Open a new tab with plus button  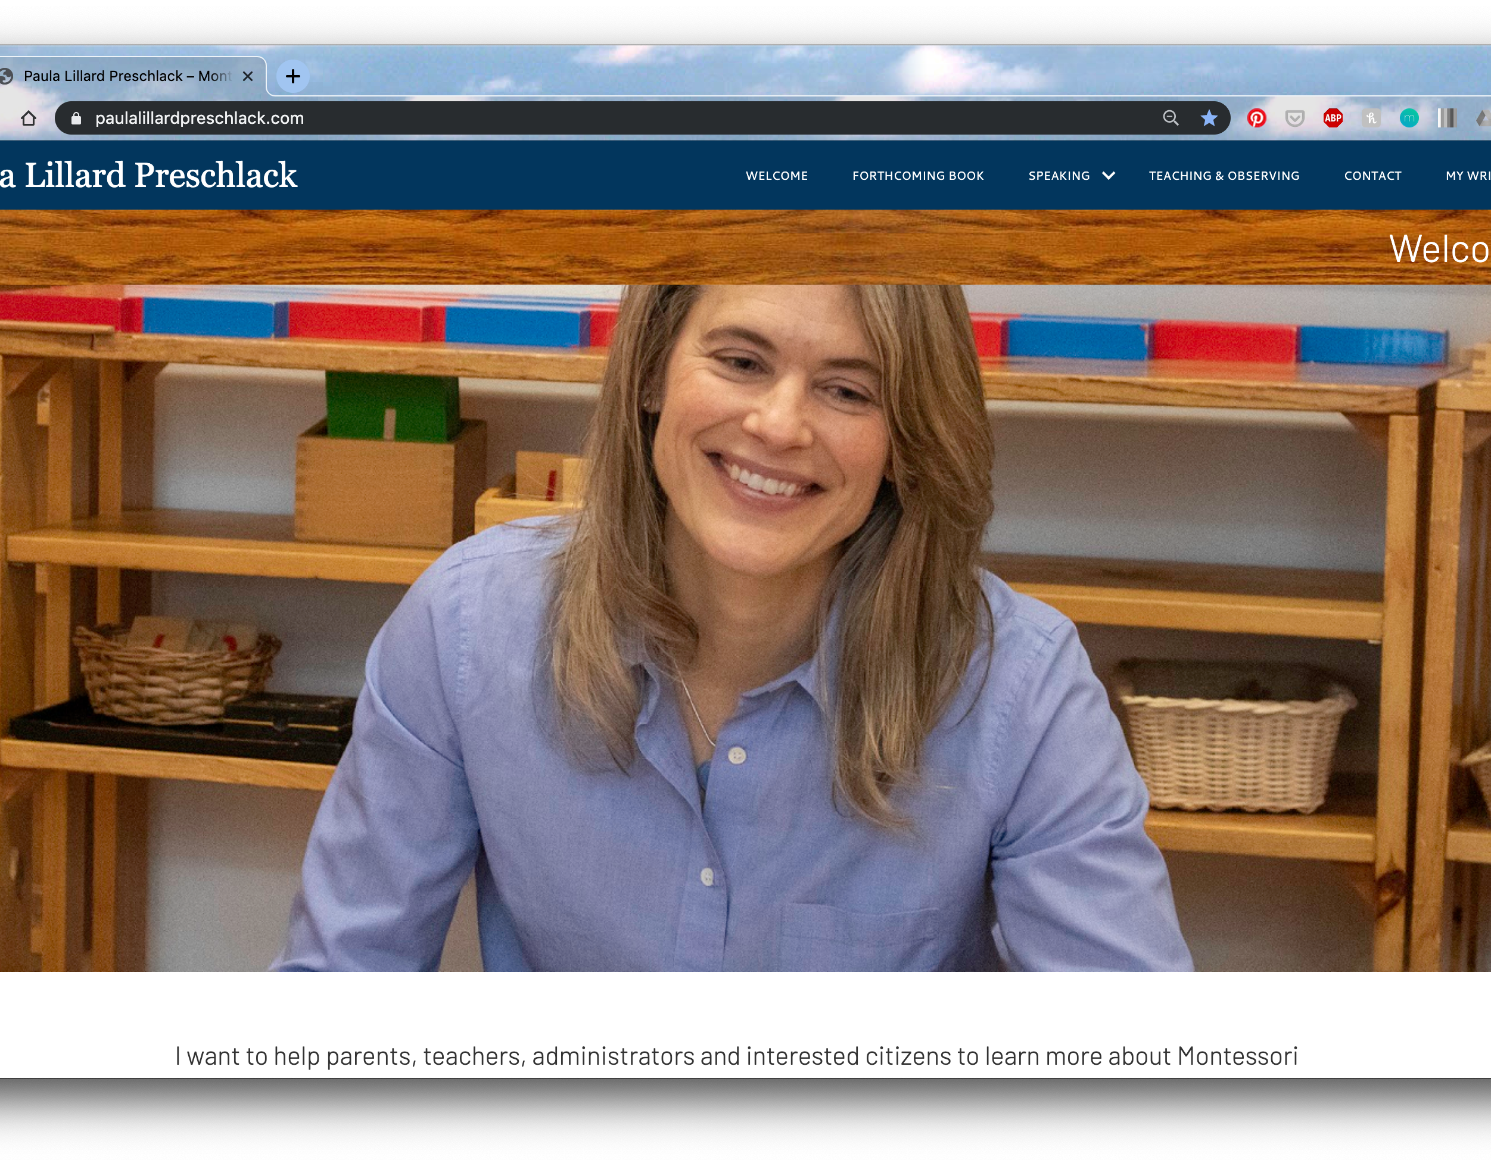coord(293,76)
